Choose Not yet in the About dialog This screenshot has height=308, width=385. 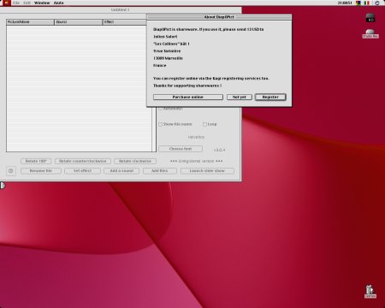pos(240,98)
